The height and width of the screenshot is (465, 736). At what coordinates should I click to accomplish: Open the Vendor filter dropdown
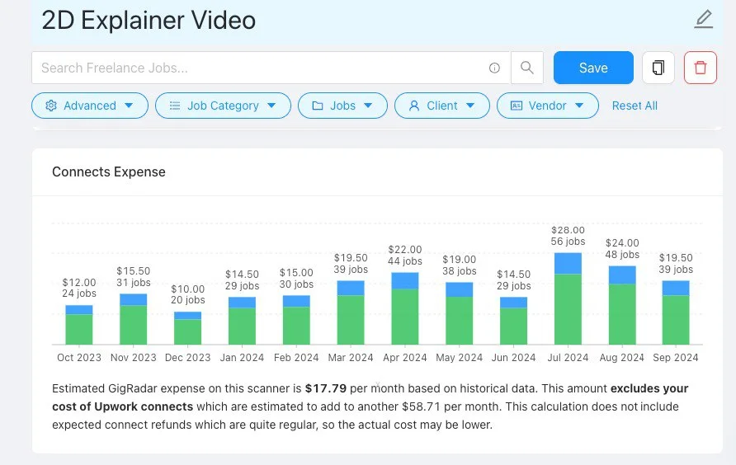[547, 106]
